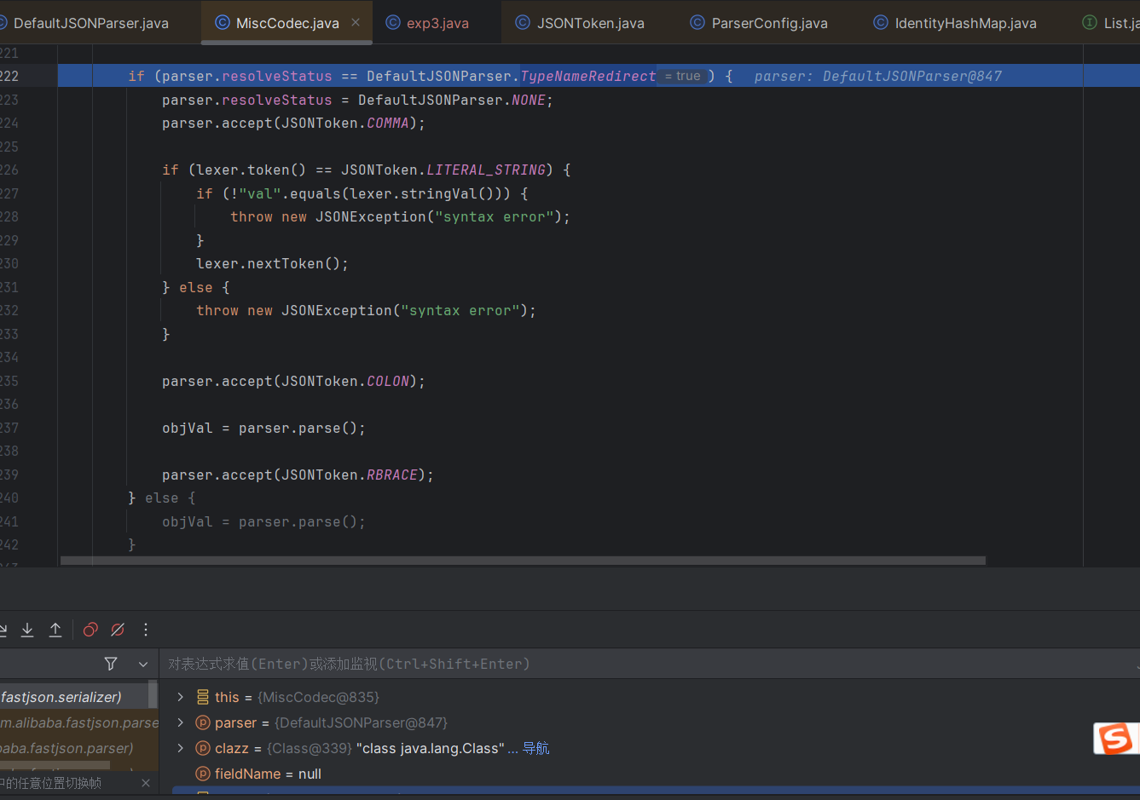
Task: Click the parser parameter icon in variables
Action: tap(203, 722)
